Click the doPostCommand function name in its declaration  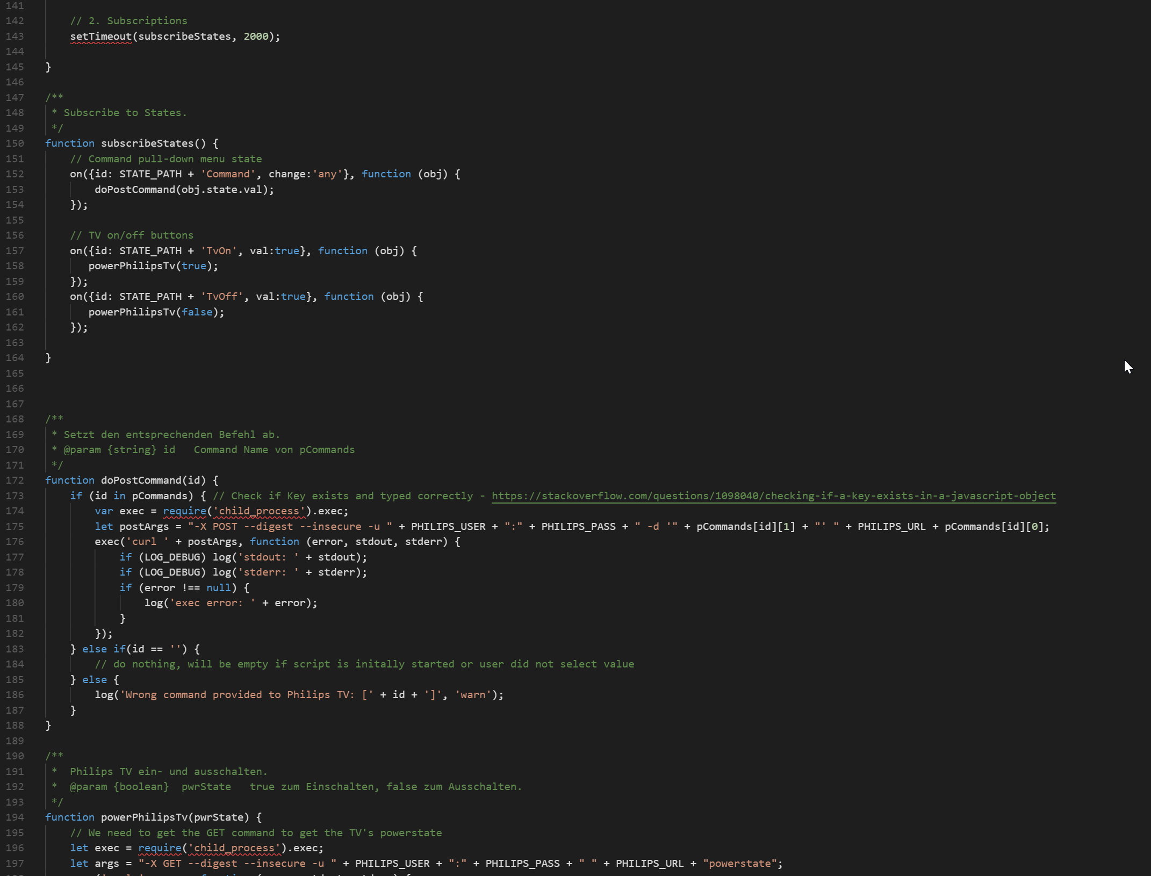point(141,480)
